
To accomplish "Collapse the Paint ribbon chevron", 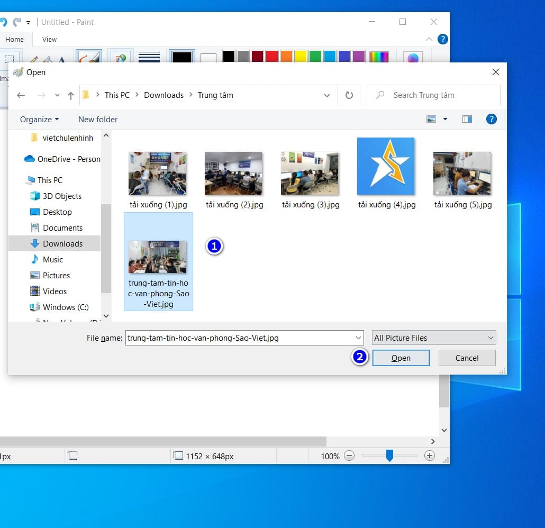I will 429,39.
